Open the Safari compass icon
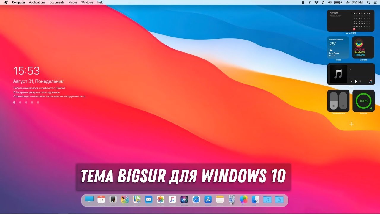 (196, 199)
